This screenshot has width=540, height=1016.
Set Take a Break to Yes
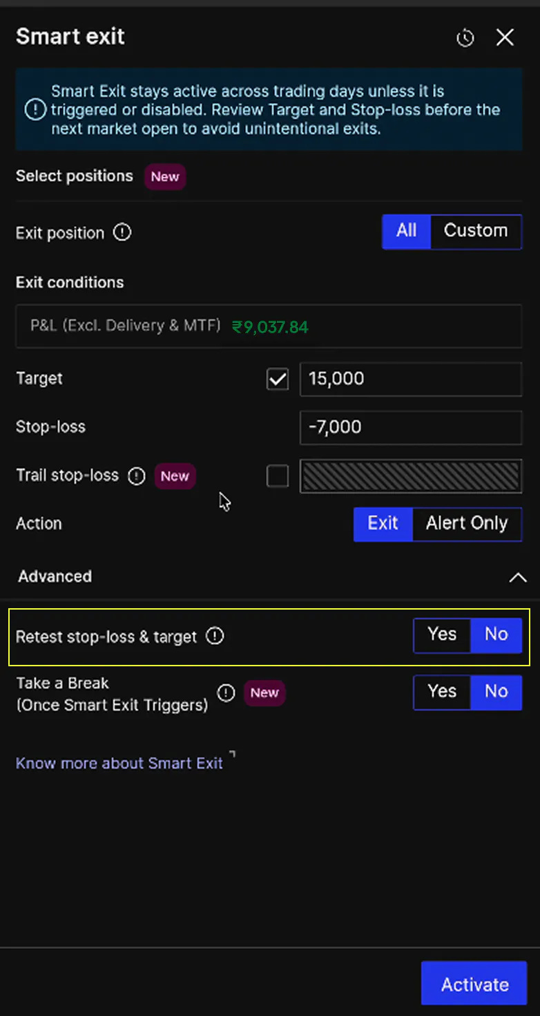tap(442, 691)
